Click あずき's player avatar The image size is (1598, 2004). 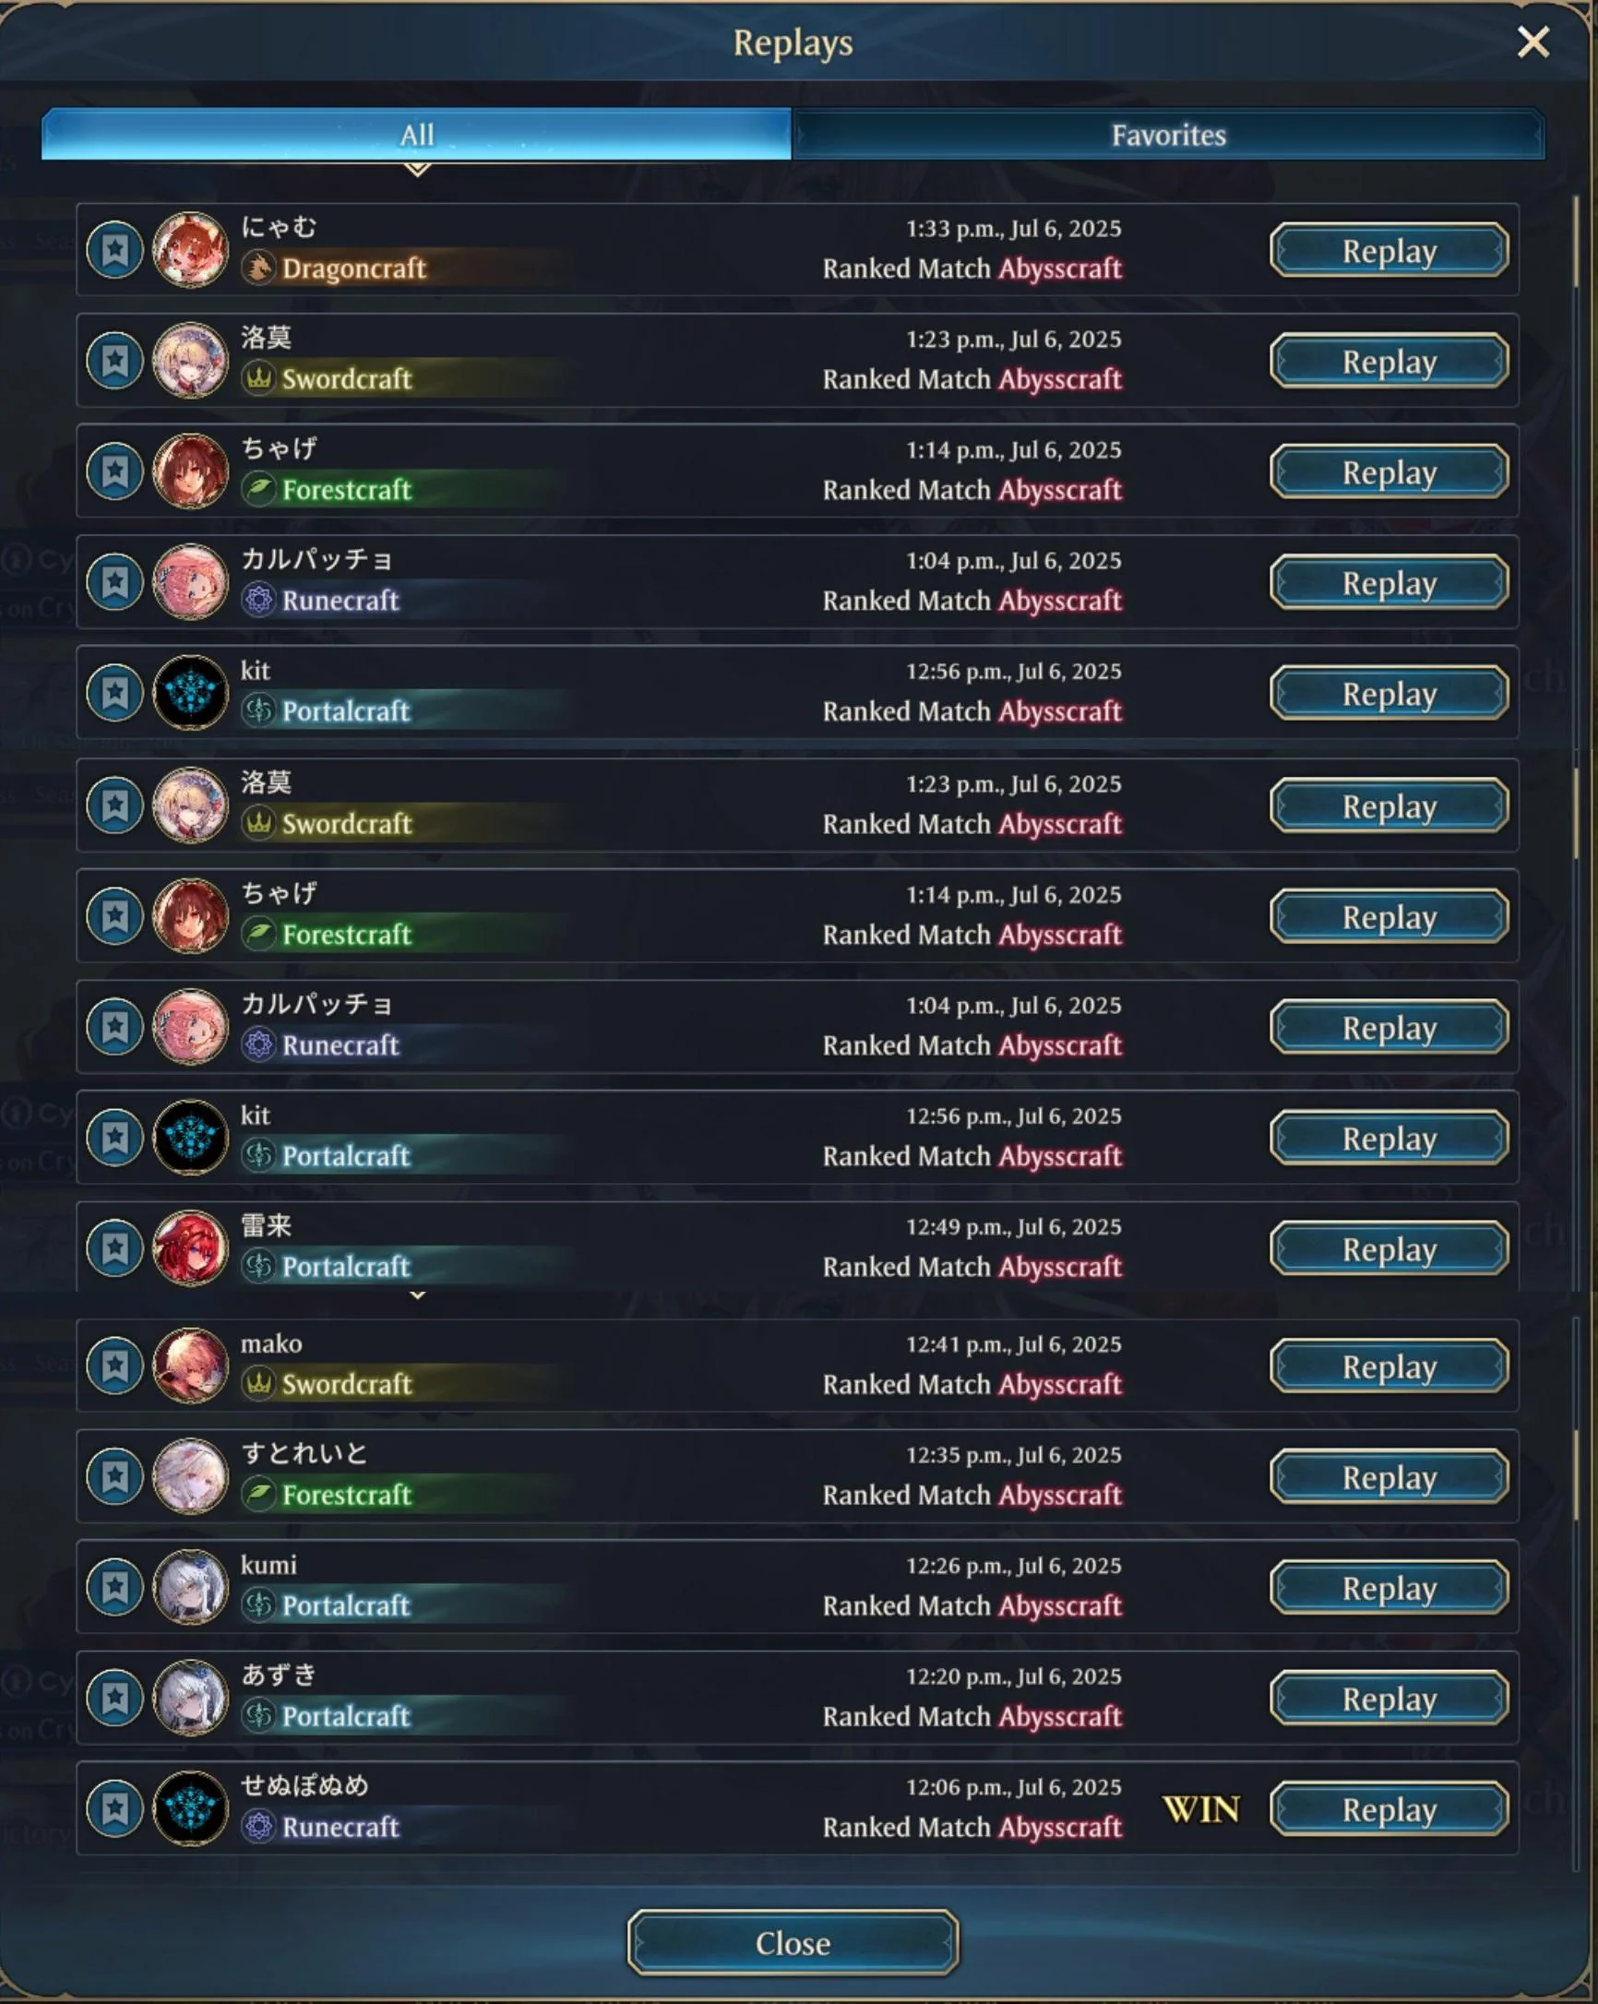[191, 1698]
